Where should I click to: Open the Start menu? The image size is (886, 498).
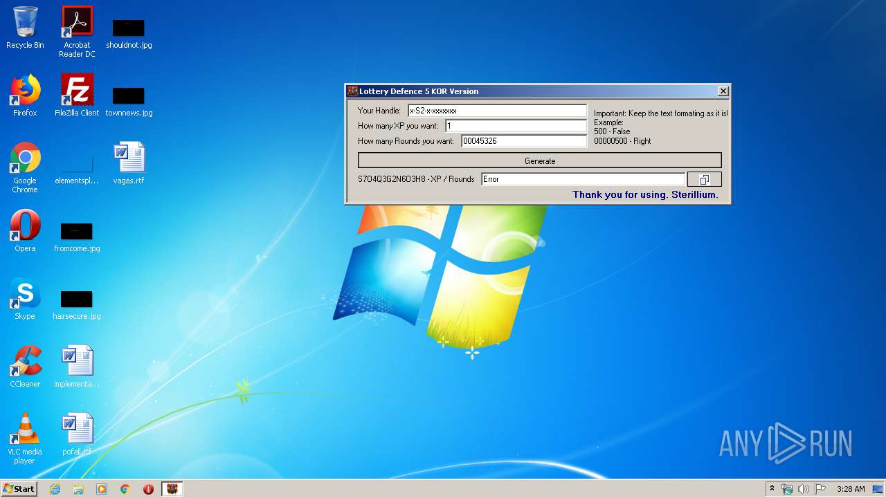pyautogui.click(x=19, y=488)
